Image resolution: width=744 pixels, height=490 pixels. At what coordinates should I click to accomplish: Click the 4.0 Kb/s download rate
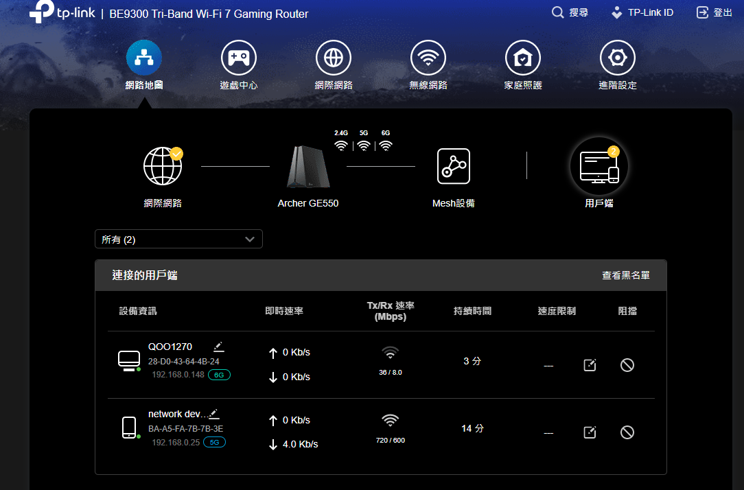(x=301, y=445)
